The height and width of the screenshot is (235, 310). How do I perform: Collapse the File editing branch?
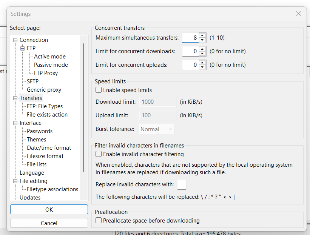click(x=15, y=181)
